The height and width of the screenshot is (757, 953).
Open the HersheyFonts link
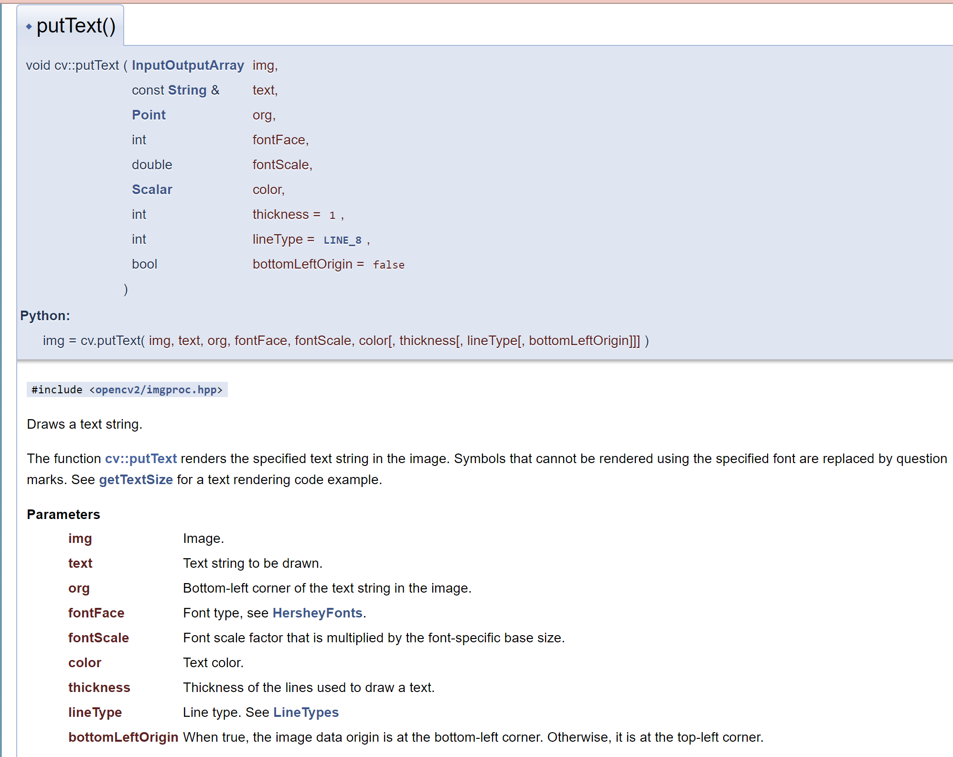click(x=317, y=613)
